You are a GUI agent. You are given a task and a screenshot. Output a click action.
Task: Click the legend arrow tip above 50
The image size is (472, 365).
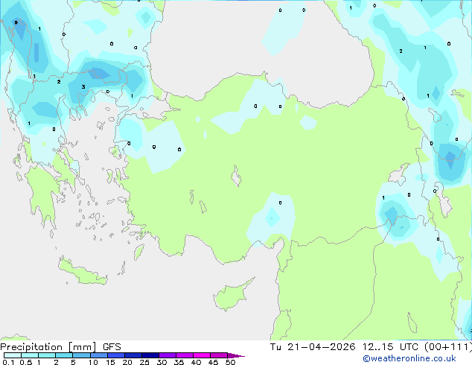(236, 355)
